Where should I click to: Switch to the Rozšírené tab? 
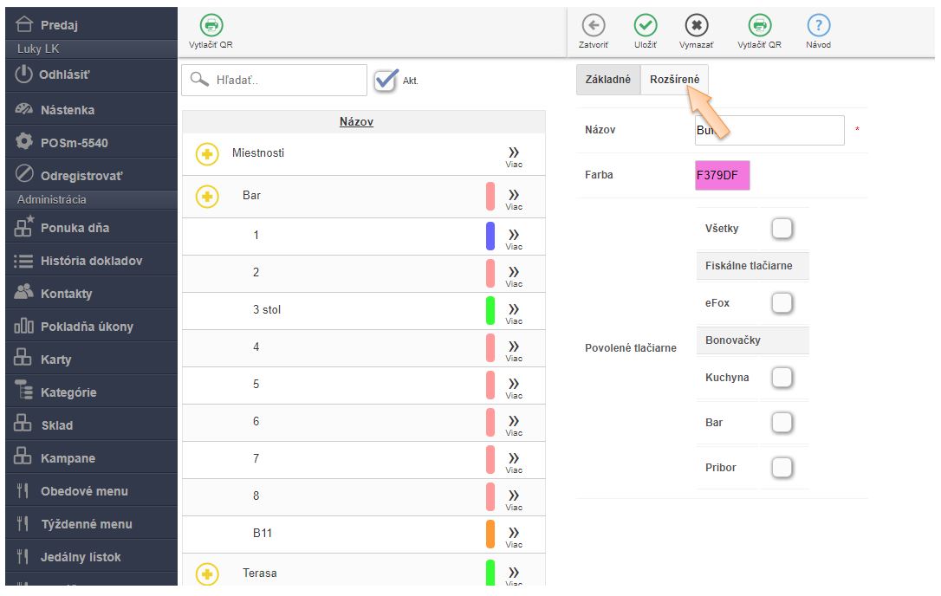coord(674,80)
